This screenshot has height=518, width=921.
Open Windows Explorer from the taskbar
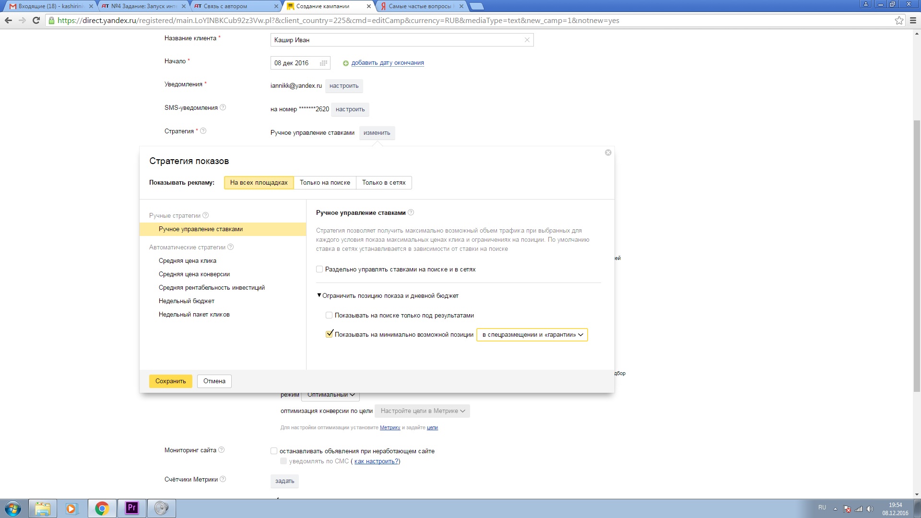click(x=43, y=508)
